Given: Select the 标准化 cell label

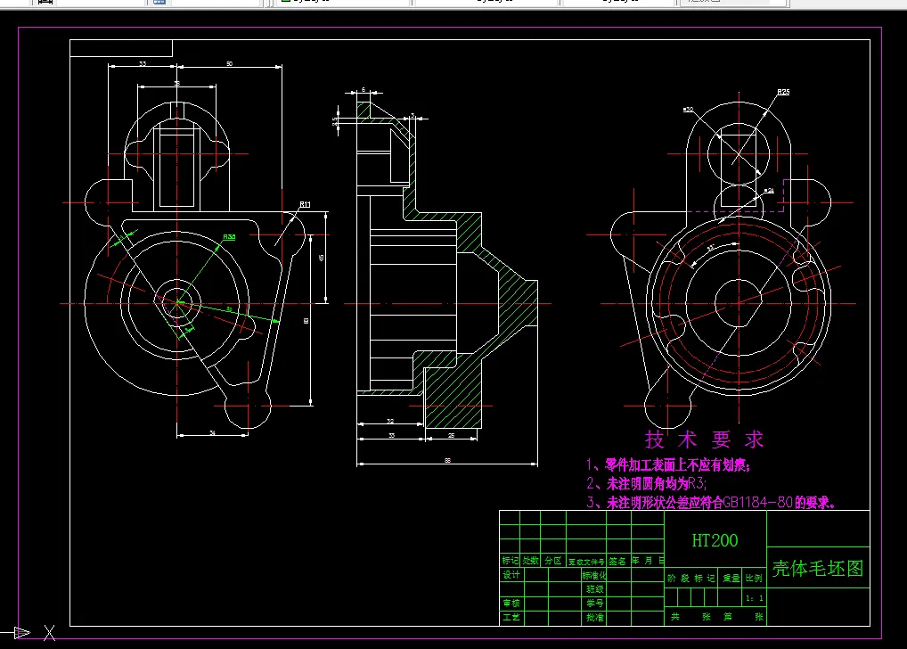Looking at the screenshot, I should click(594, 576).
